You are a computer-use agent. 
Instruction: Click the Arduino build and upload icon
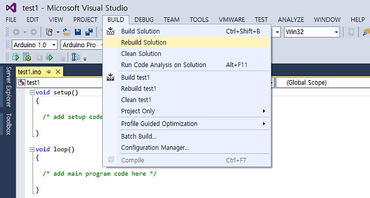point(15,57)
